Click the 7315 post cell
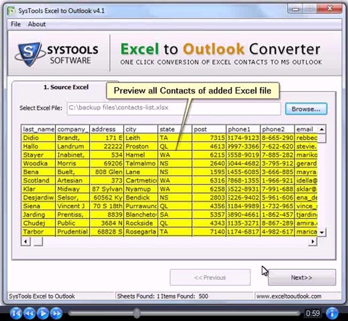This screenshot has height=321, width=348. click(209, 138)
